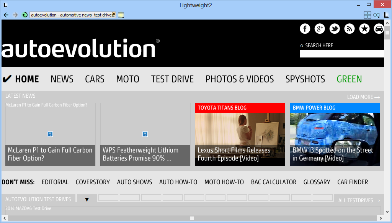Open the NEWS menu item
This screenshot has width=392, height=223.
point(62,79)
